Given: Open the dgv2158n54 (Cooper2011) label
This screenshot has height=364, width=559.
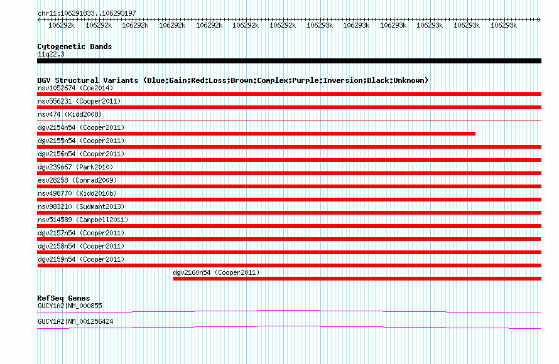Looking at the screenshot, I should (81, 246).
